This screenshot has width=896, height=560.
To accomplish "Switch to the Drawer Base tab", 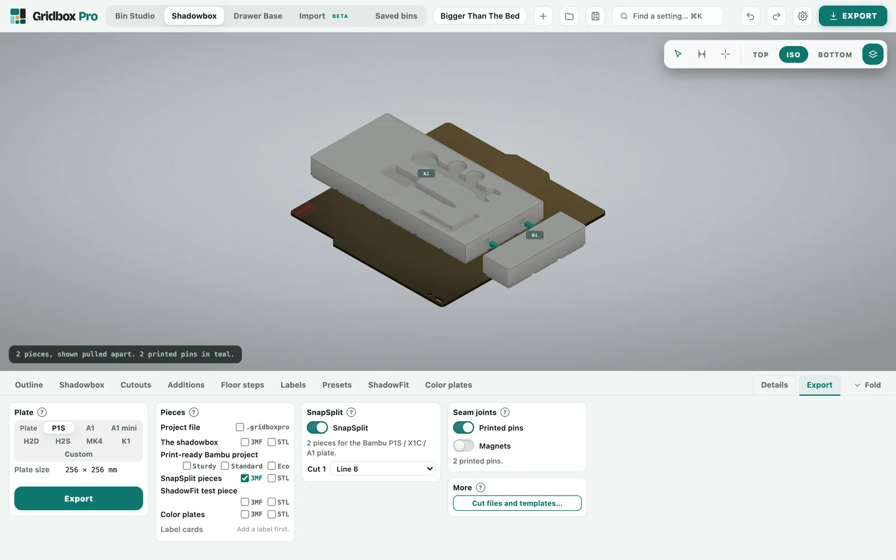I will [x=258, y=16].
